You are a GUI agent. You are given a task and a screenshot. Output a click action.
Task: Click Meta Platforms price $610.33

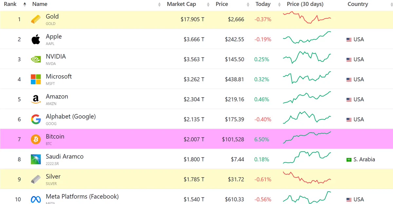pos(234,199)
